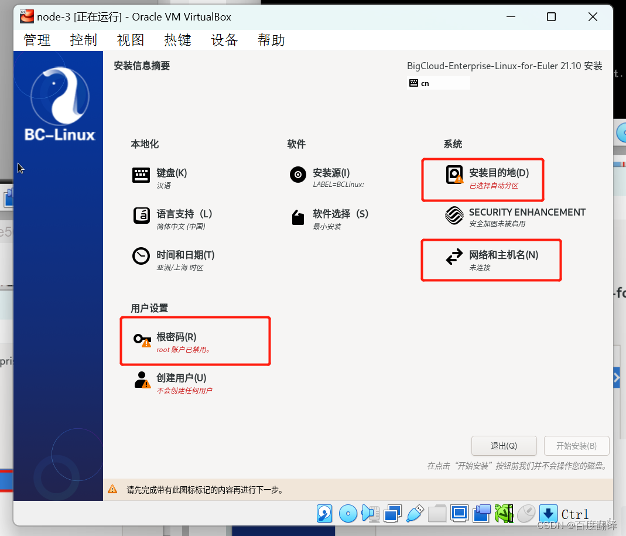Screen dimensions: 626x536
Task: Open the 根密码(R) root password settings
Action: [x=194, y=340]
